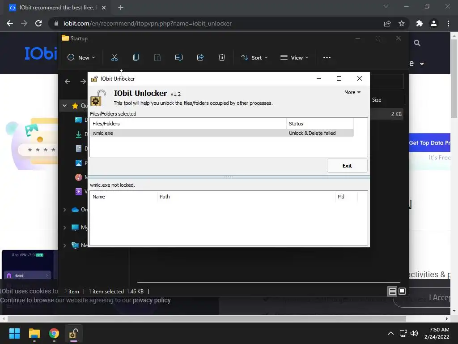Viewport: 458px width, 344px height.
Task: Click the webpage horizontal scrollbar
Action: click(207, 318)
